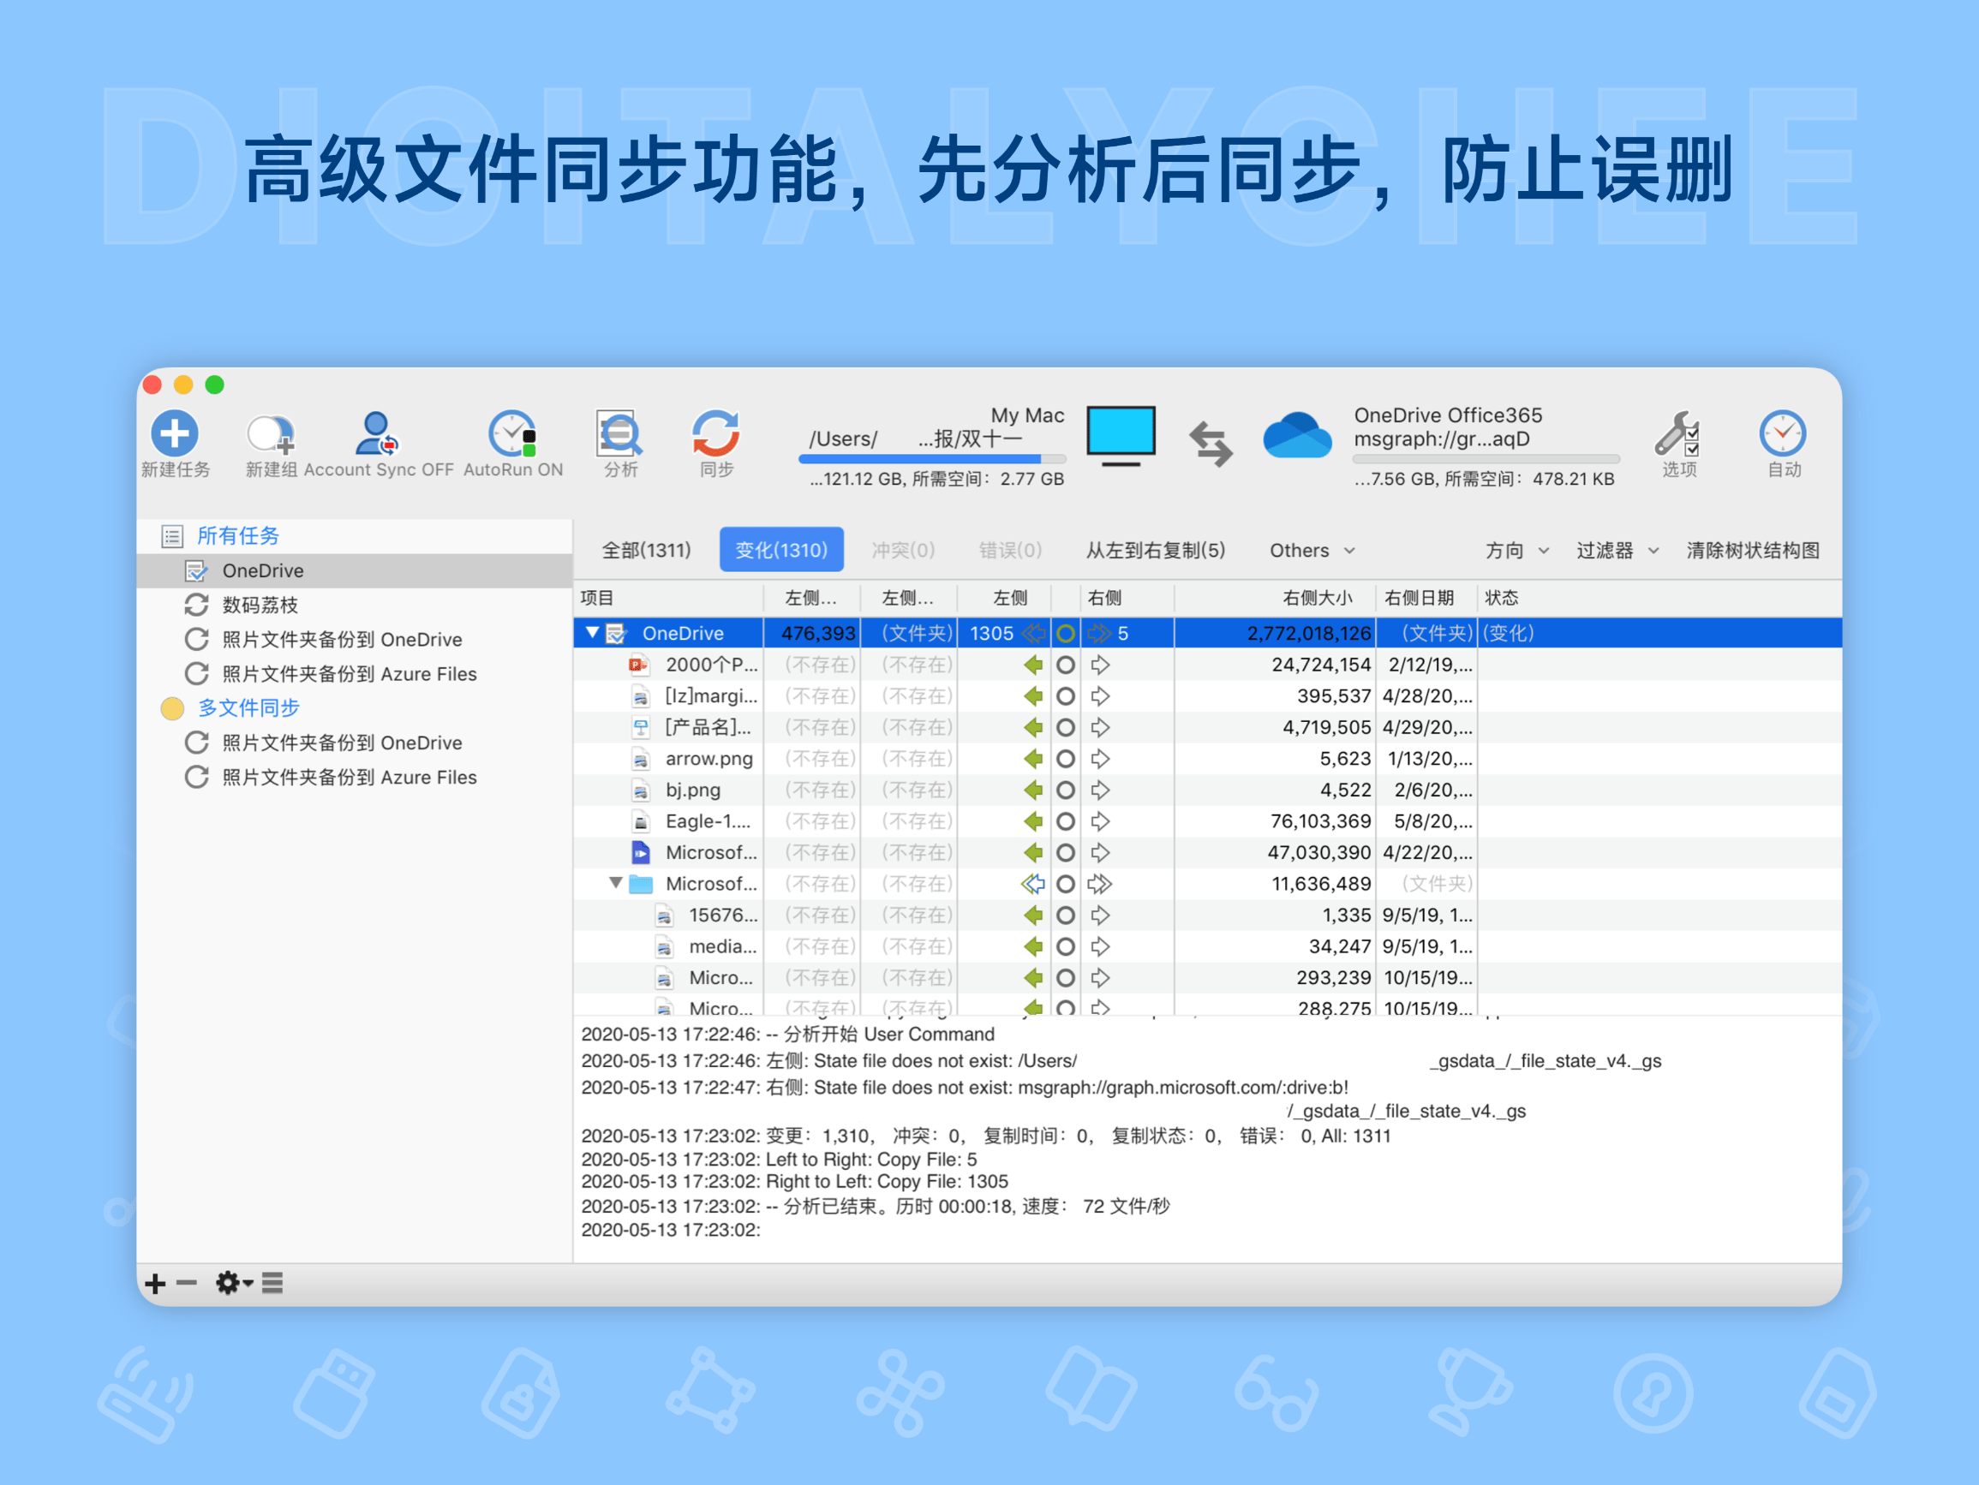Click 从左到右复制(5) filter
This screenshot has width=1979, height=1485.
pyautogui.click(x=1156, y=549)
